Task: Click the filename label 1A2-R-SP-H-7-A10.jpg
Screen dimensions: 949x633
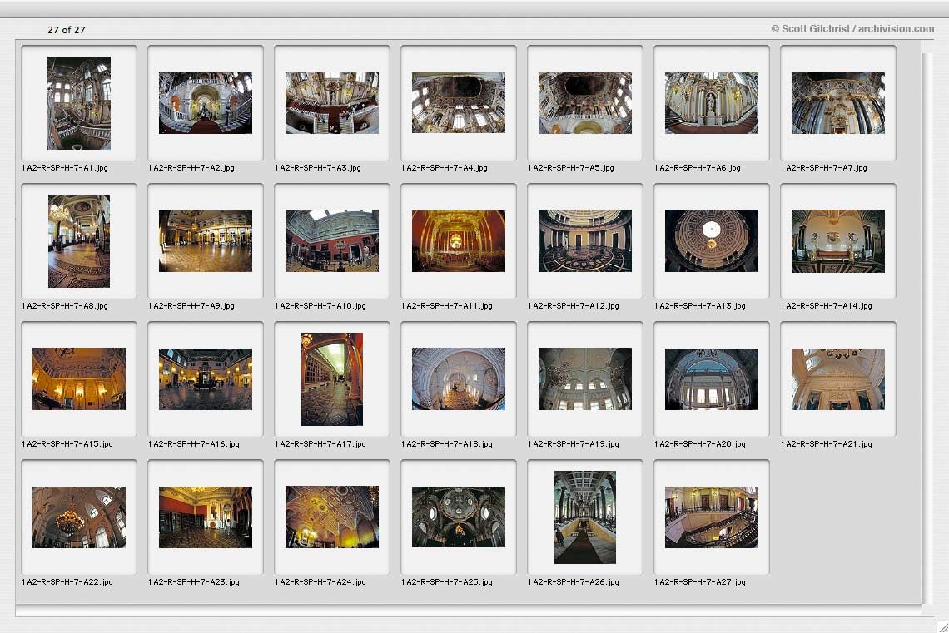Action: pyautogui.click(x=320, y=306)
